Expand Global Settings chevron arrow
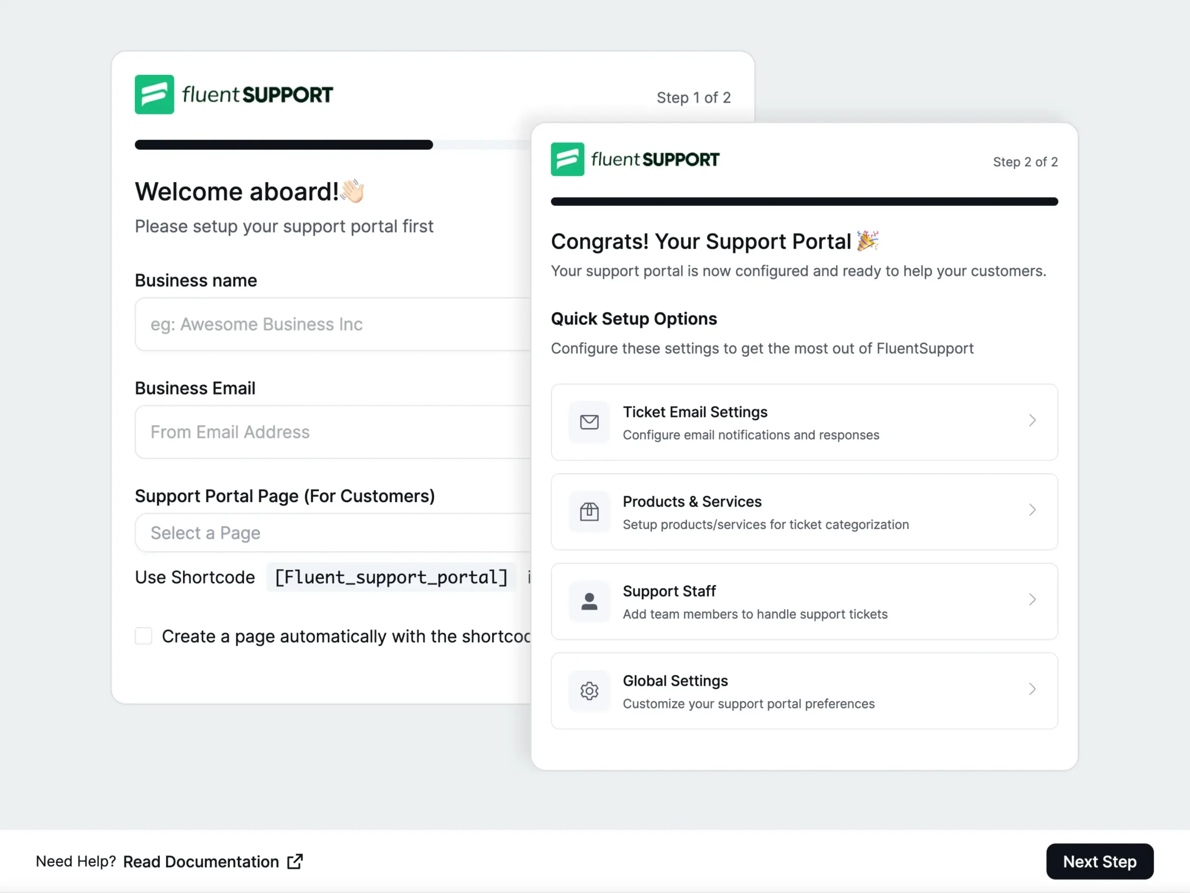The image size is (1190, 893). (1032, 689)
